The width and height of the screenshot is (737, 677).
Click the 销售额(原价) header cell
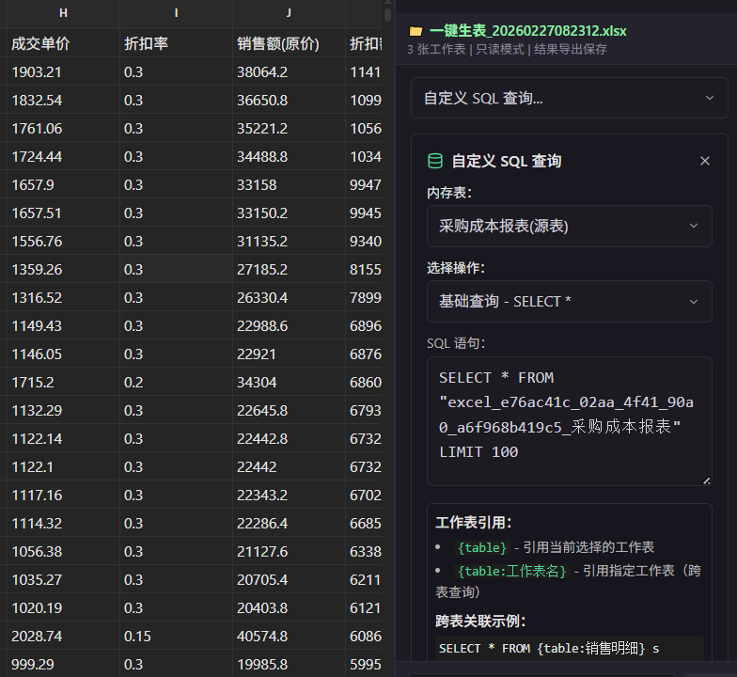290,43
